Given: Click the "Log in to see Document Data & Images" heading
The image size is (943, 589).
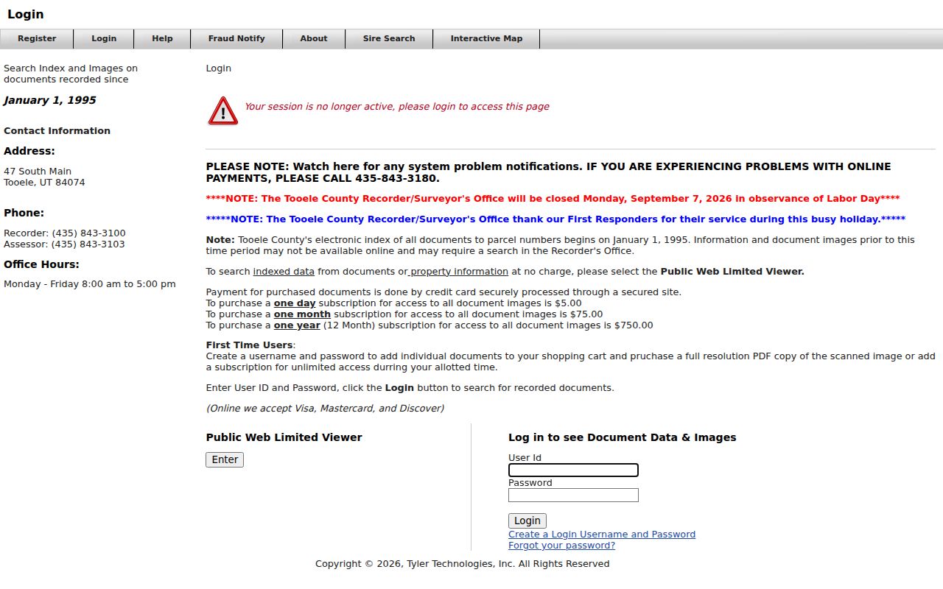Looking at the screenshot, I should pyautogui.click(x=623, y=437).
